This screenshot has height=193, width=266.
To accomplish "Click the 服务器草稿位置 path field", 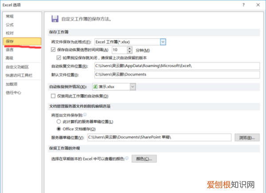I will [159, 137].
